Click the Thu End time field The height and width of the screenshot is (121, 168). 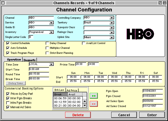coord(128,81)
